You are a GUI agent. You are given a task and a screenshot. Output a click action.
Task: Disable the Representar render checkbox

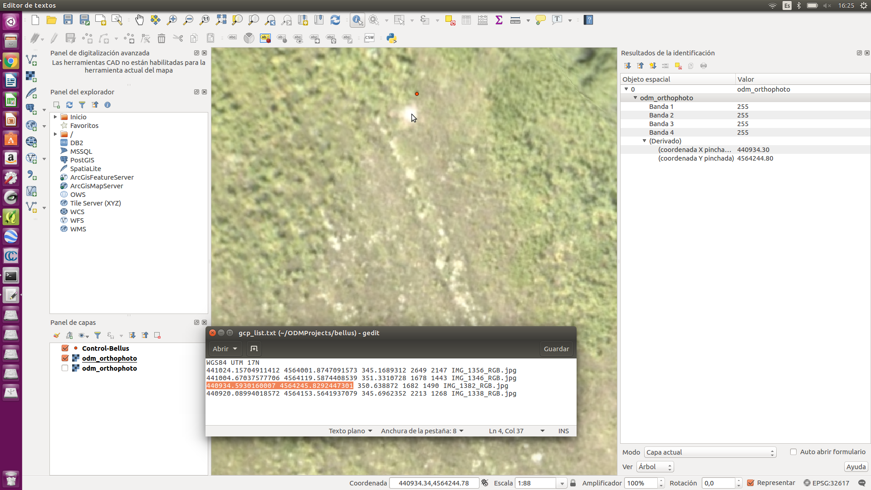pos(751,483)
